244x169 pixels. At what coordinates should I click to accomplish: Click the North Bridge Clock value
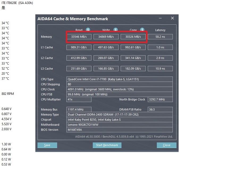160,99
